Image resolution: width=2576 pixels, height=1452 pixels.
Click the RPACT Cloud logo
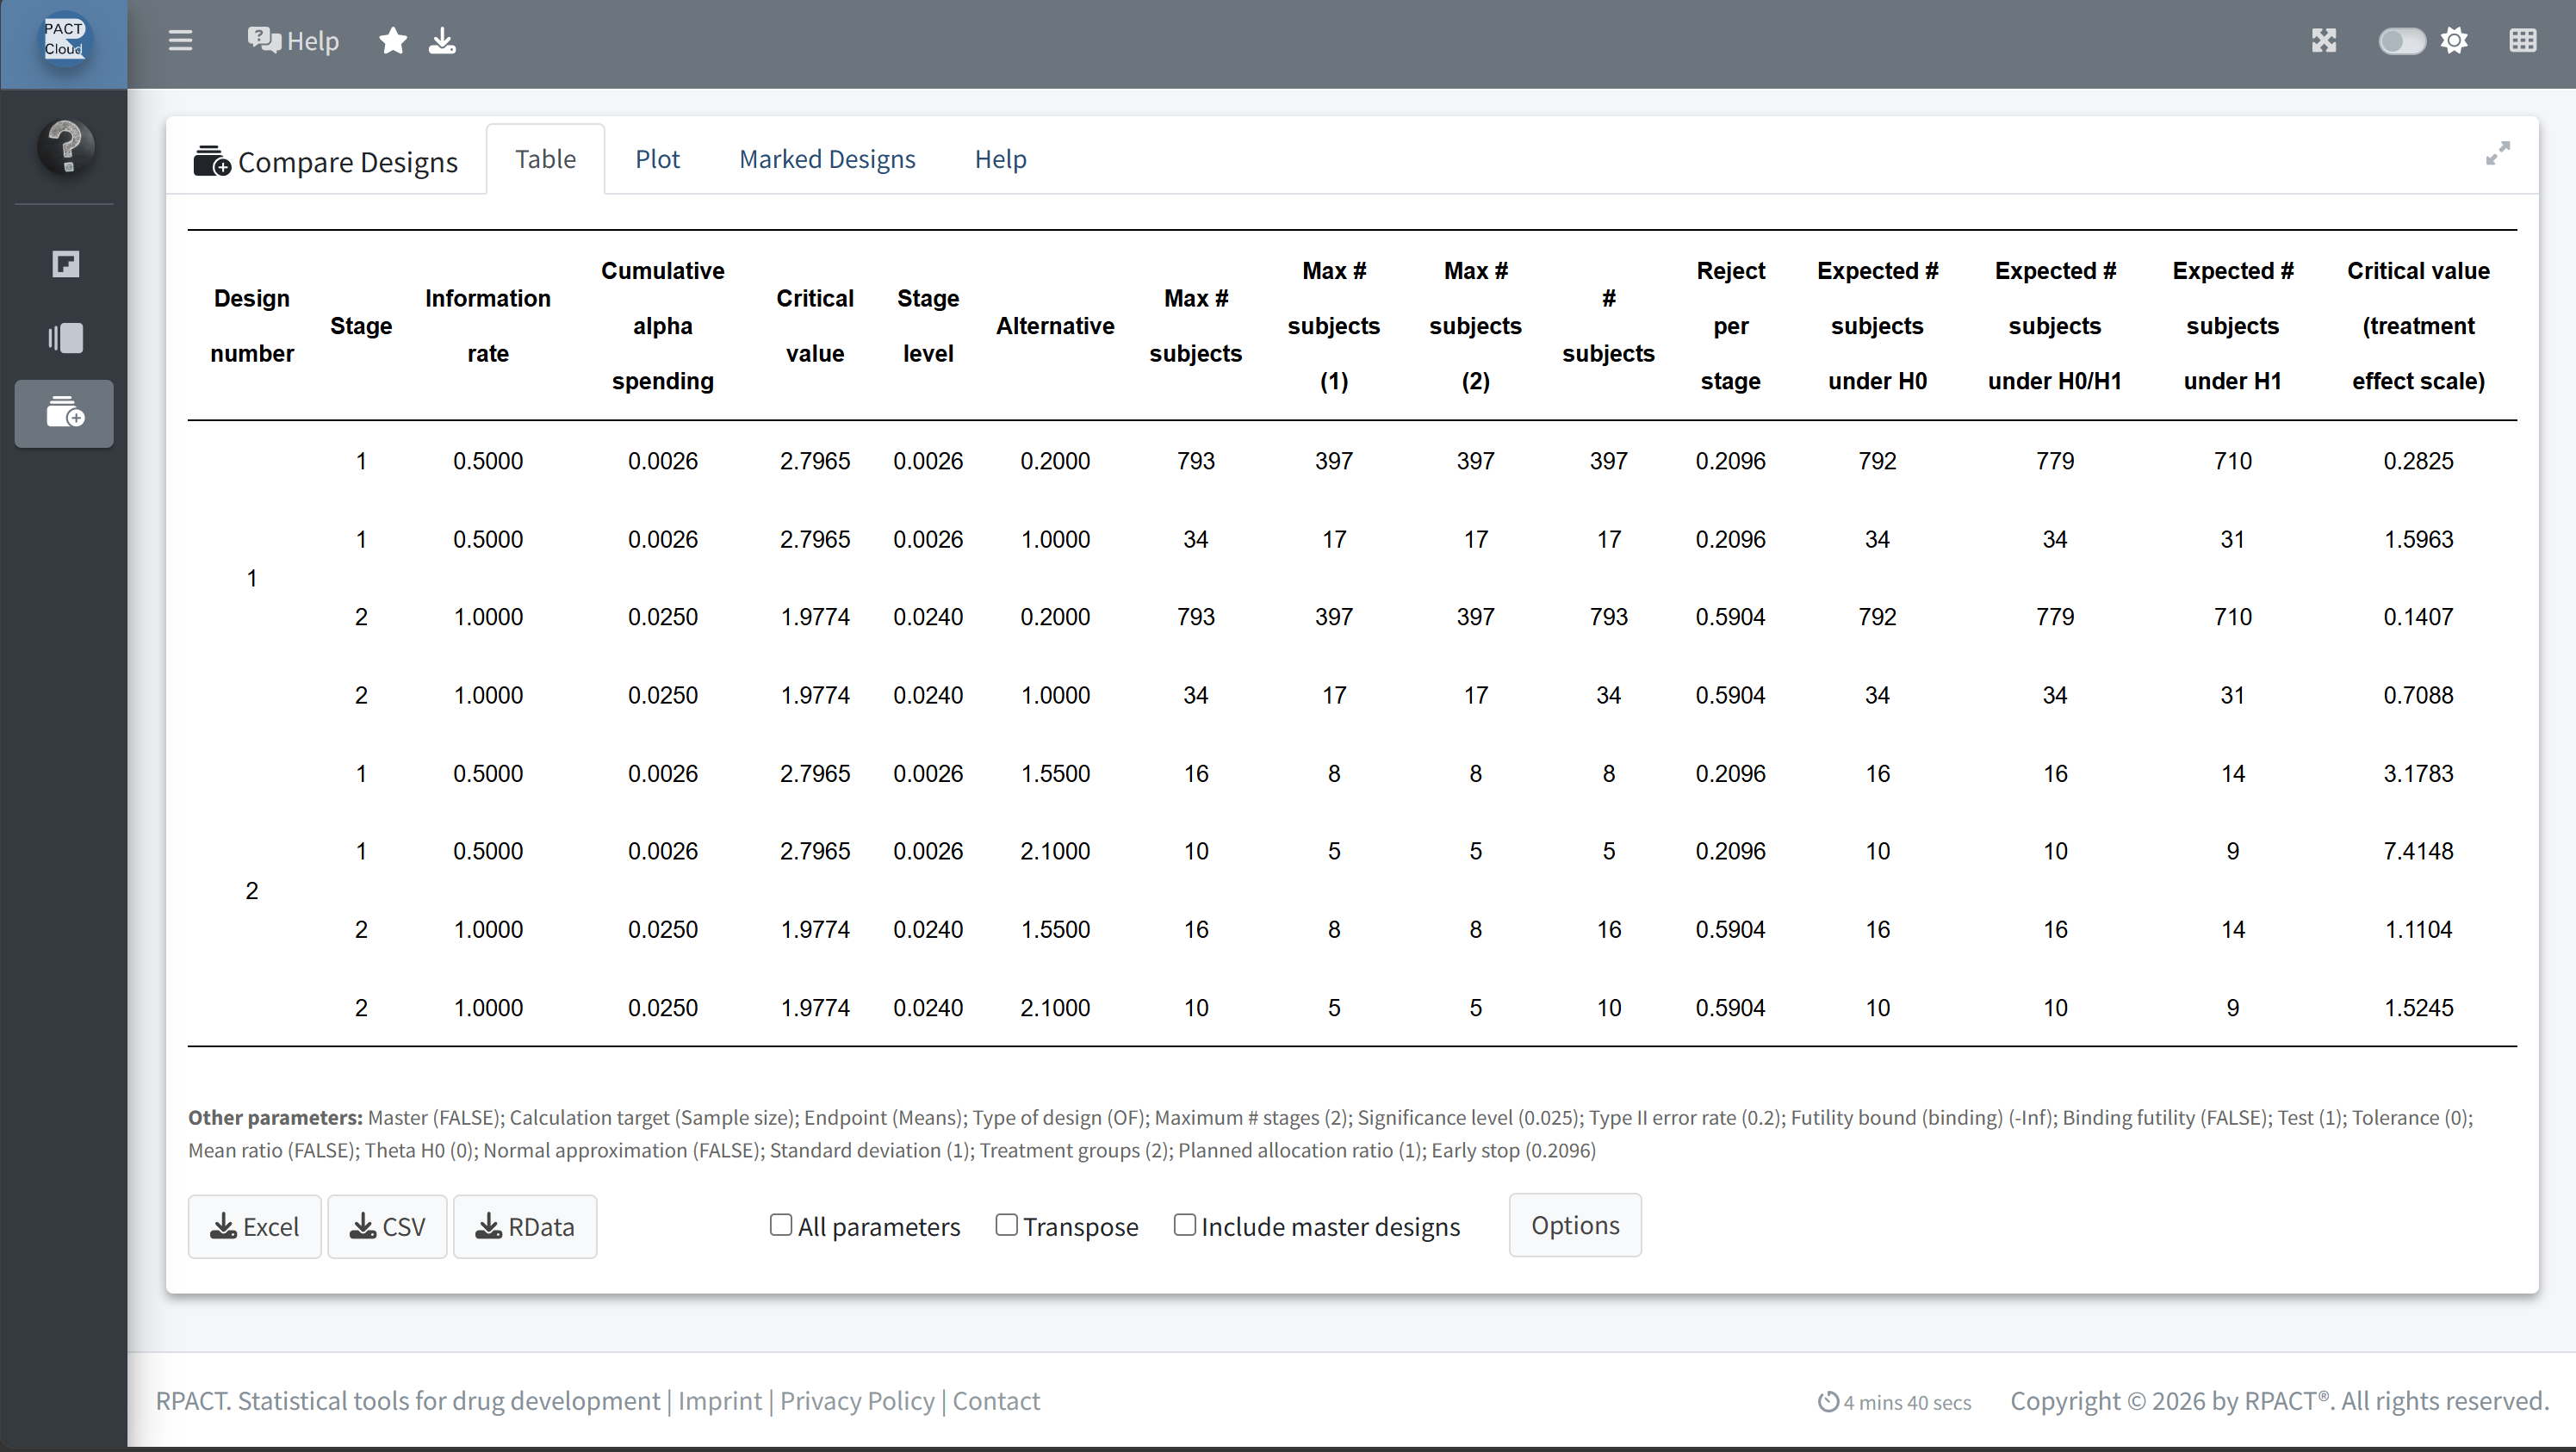(64, 40)
